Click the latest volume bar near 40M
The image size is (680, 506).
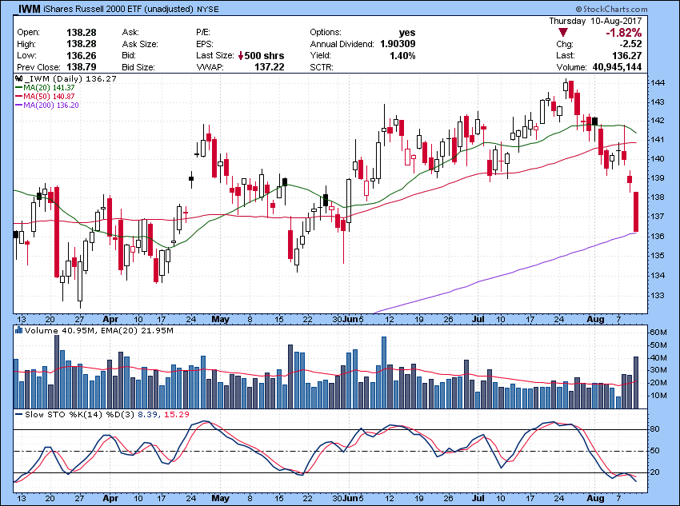point(636,383)
